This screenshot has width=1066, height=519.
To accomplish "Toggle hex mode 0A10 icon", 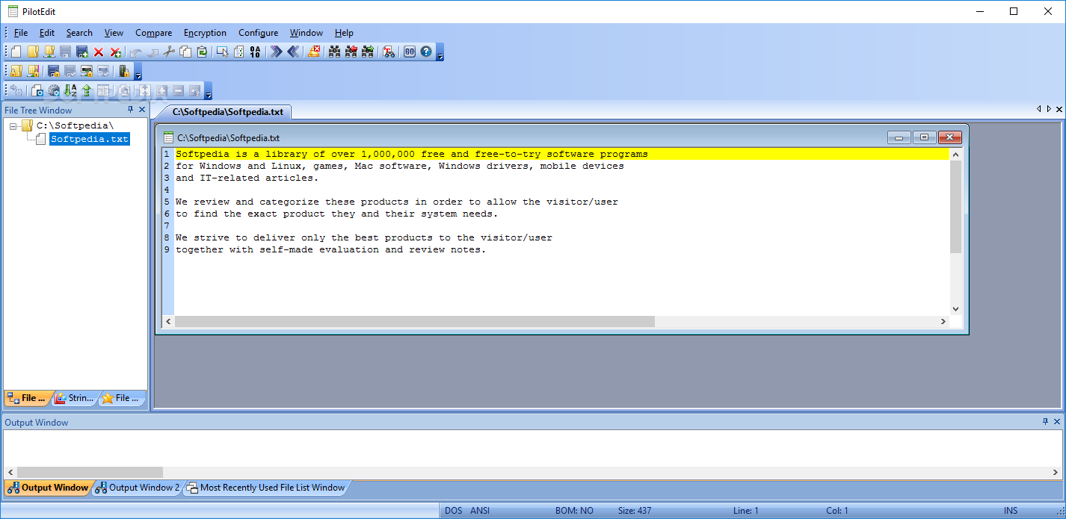I will (256, 52).
